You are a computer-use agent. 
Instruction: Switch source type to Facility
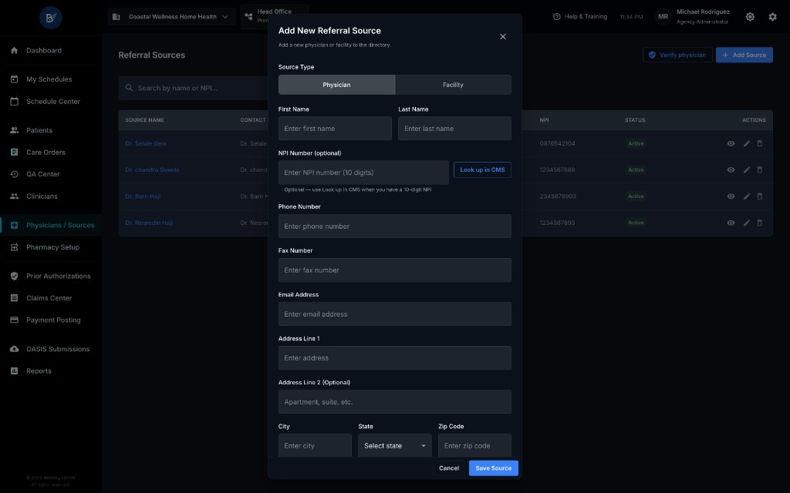tap(453, 85)
